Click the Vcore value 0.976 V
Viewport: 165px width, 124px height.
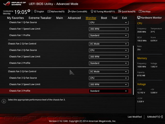154,41
